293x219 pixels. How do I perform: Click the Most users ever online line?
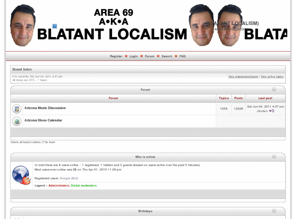tap(78, 170)
